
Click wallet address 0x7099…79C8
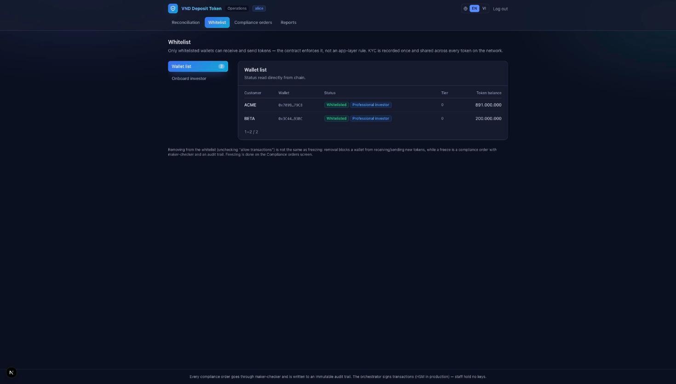pos(290,105)
